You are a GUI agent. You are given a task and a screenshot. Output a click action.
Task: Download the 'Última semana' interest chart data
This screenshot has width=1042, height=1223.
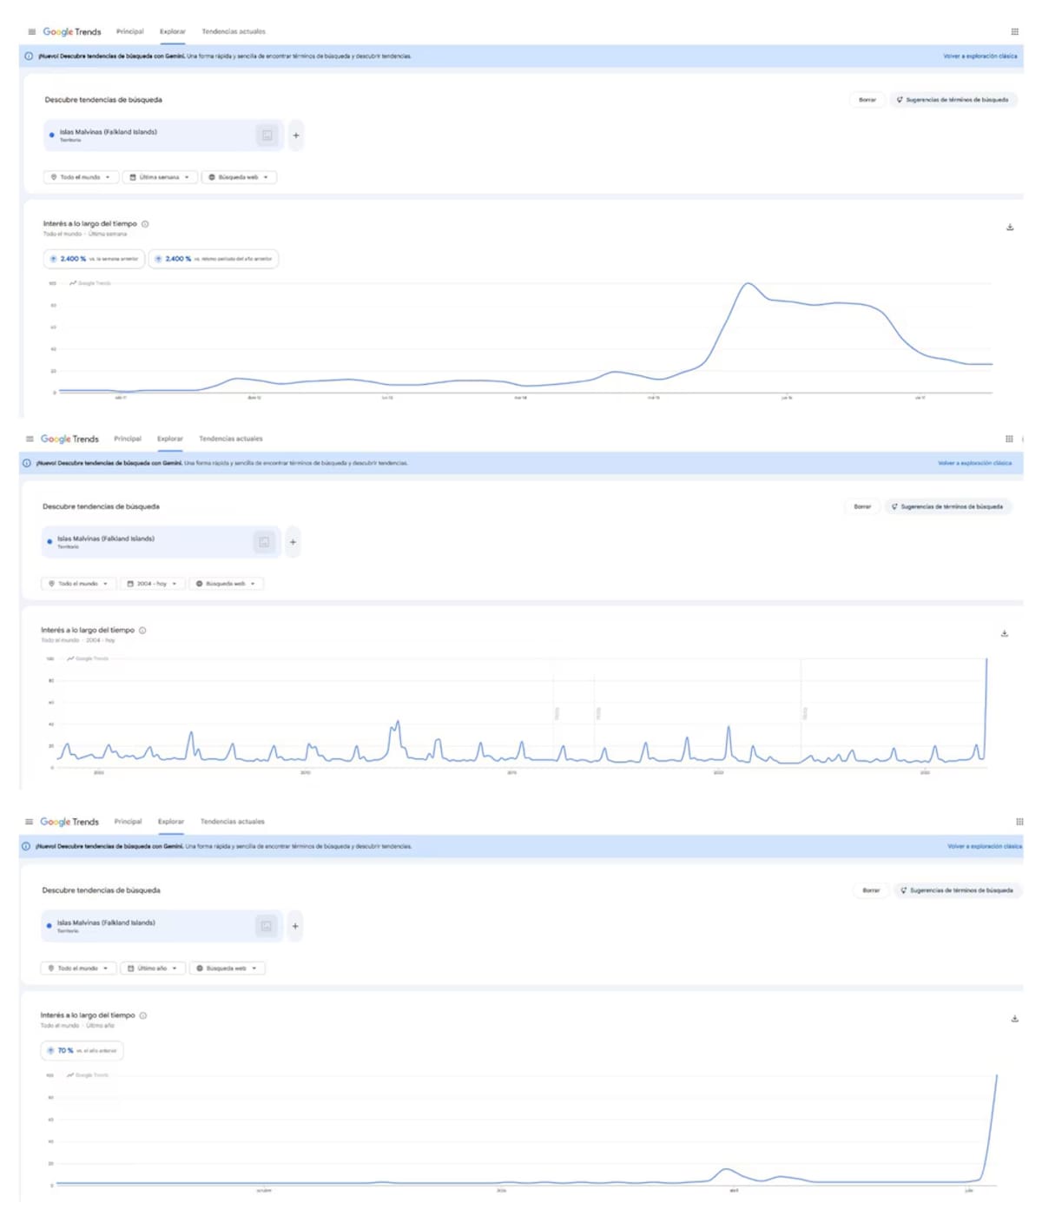point(1010,227)
